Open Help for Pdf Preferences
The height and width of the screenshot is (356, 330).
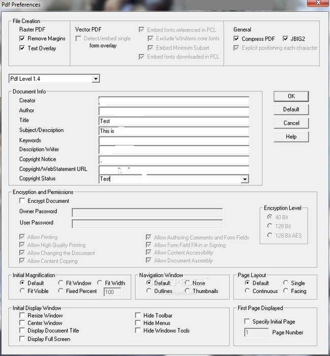[x=291, y=137]
